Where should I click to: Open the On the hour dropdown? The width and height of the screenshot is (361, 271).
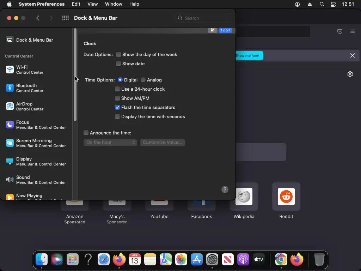click(110, 143)
